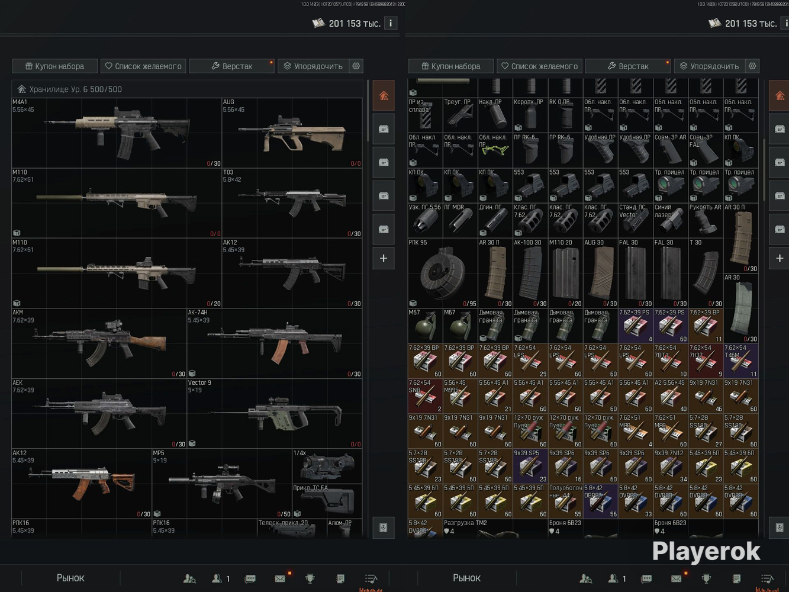This screenshot has width=789, height=592.
Task: Click the left stash vertical scrollbar
Action: [x=368, y=111]
